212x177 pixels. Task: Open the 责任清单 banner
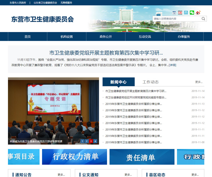pos(142,157)
